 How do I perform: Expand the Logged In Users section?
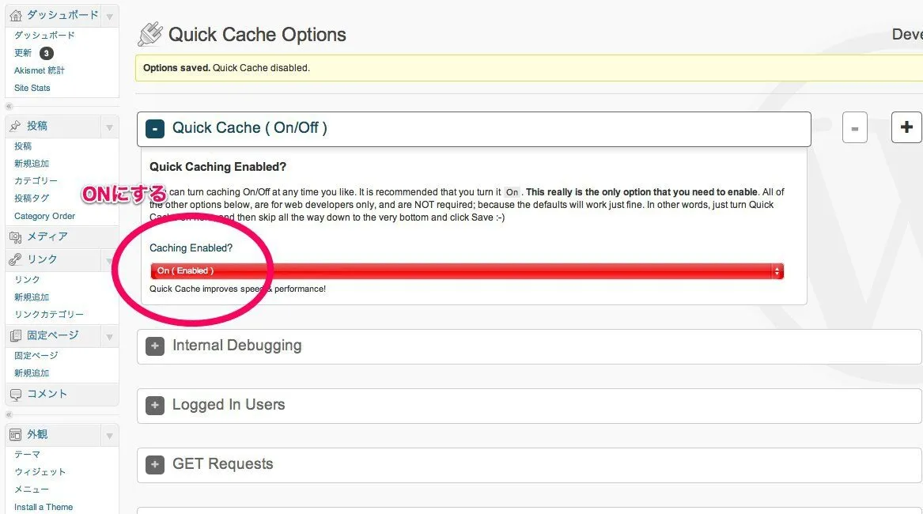pos(155,406)
